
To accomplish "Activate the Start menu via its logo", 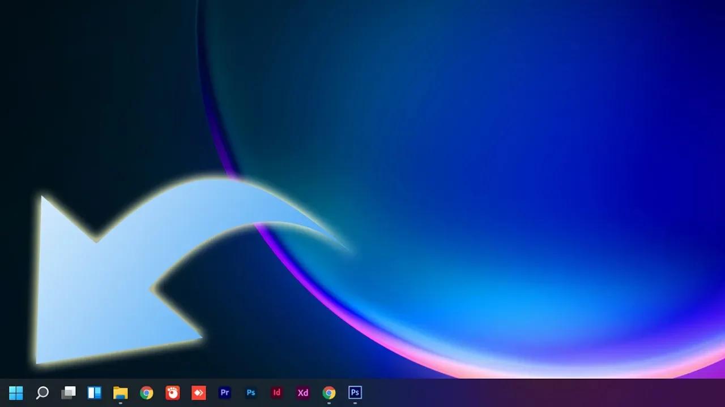I will pyautogui.click(x=15, y=392).
